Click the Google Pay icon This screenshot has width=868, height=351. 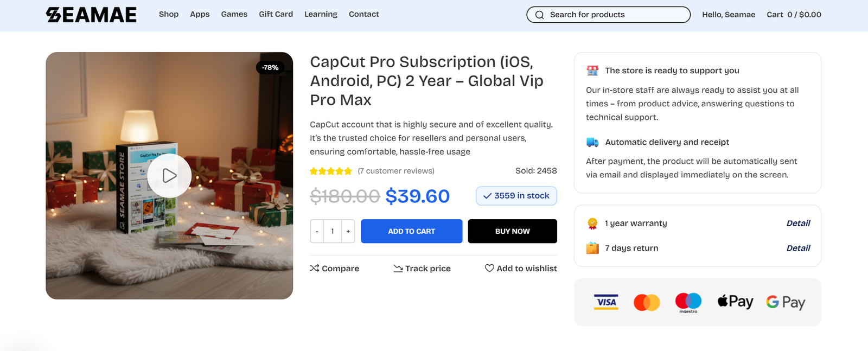pos(785,302)
